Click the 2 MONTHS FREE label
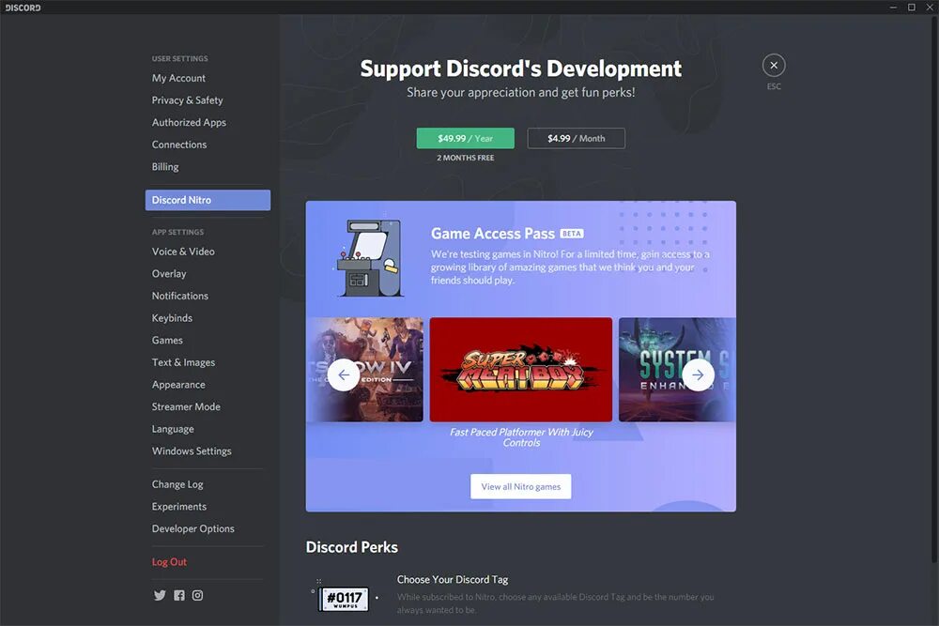This screenshot has width=939, height=626. tap(466, 158)
